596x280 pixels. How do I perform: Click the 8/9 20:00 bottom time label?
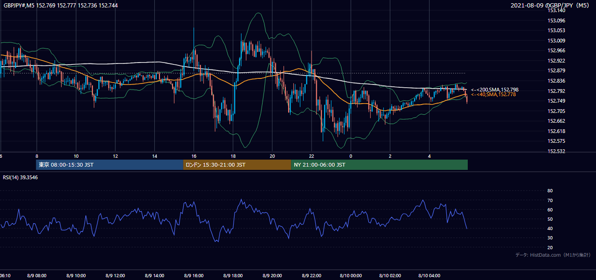click(272, 276)
